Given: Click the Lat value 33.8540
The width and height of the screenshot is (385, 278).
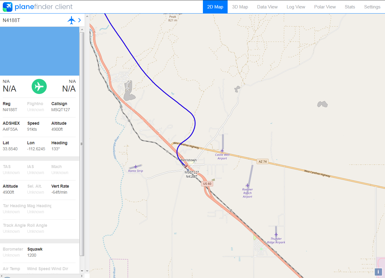Looking at the screenshot, I should (10, 149).
